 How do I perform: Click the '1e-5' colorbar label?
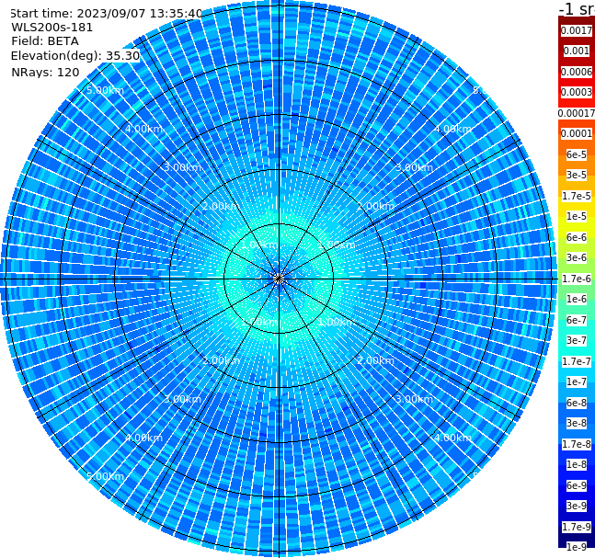[x=577, y=216]
